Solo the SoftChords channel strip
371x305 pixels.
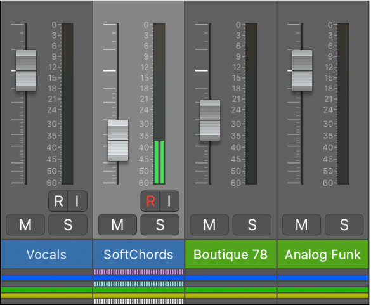[x=160, y=224]
